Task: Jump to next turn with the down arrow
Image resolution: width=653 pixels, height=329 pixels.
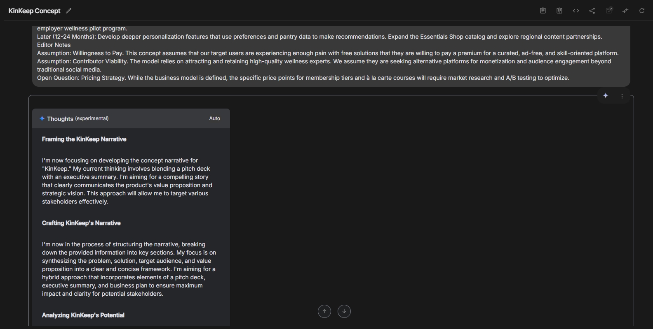Action: [344, 311]
